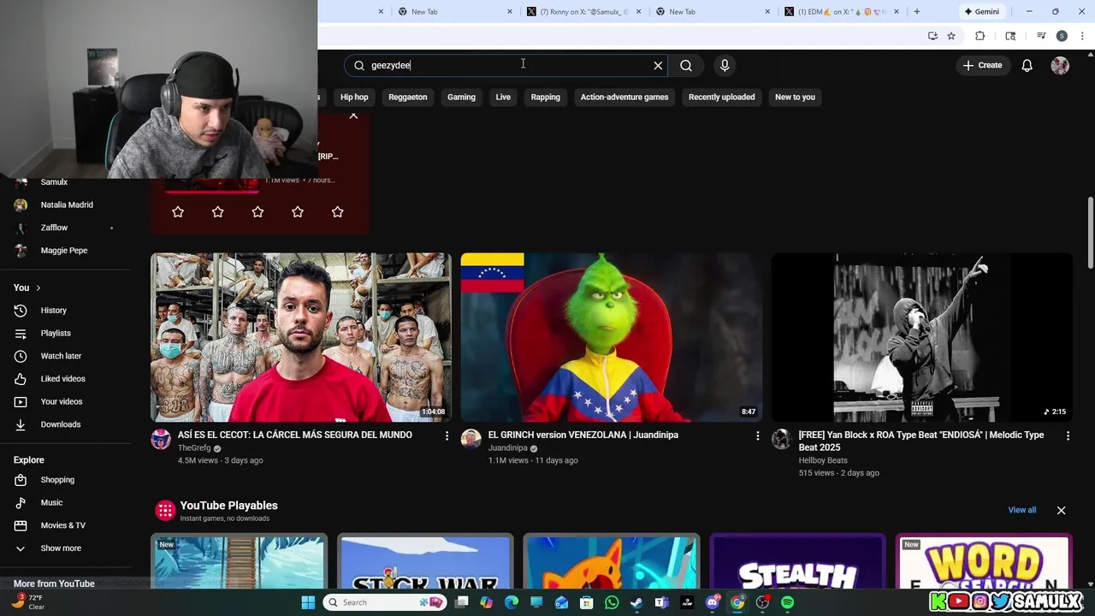Image resolution: width=1095 pixels, height=616 pixels.
Task: Open the Chrome extensions puzzle icon
Action: pyautogui.click(x=980, y=36)
